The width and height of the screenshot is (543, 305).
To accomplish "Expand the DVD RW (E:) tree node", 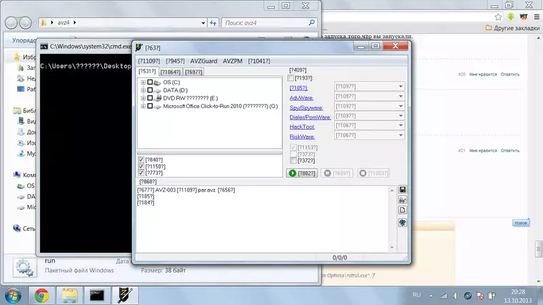I will click(x=143, y=98).
